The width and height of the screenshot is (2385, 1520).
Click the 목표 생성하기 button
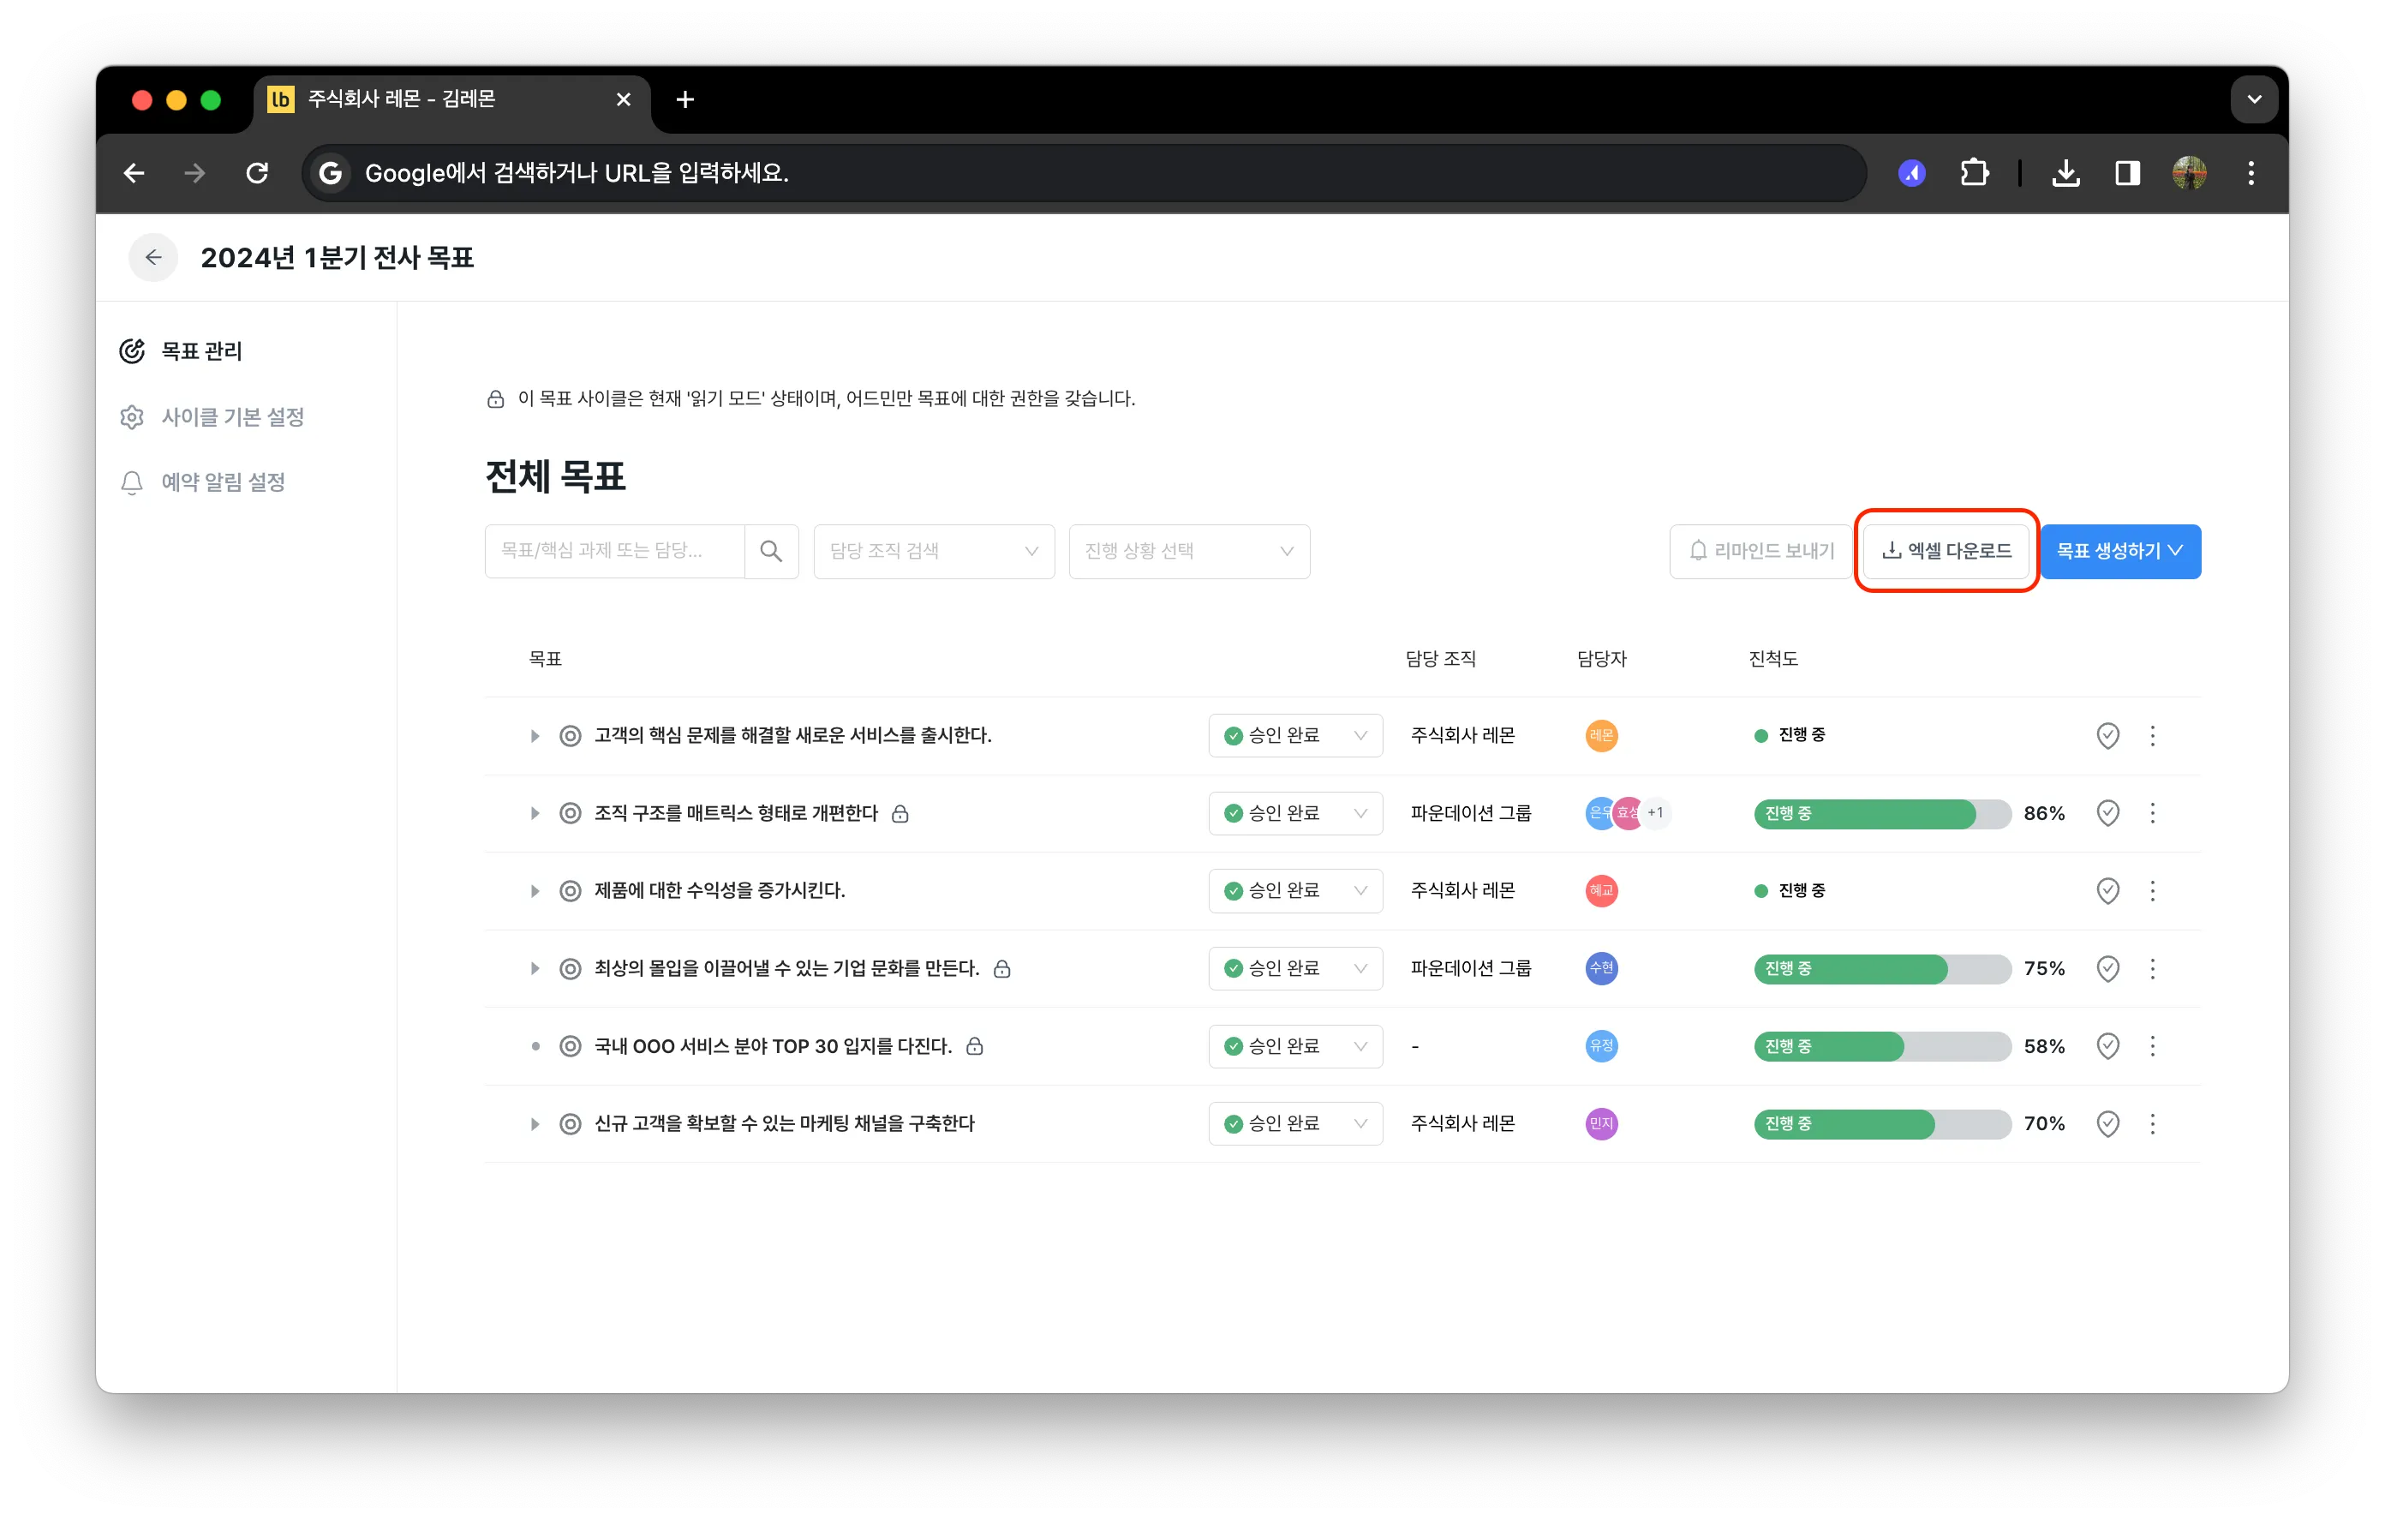coord(2119,551)
